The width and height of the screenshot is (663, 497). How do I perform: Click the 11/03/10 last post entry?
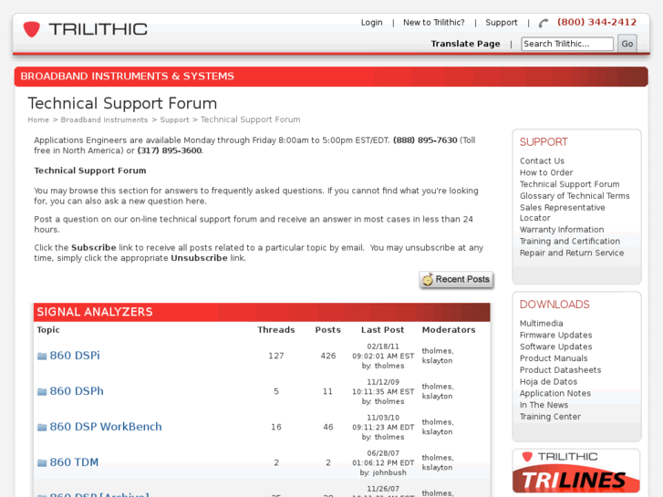[383, 427]
